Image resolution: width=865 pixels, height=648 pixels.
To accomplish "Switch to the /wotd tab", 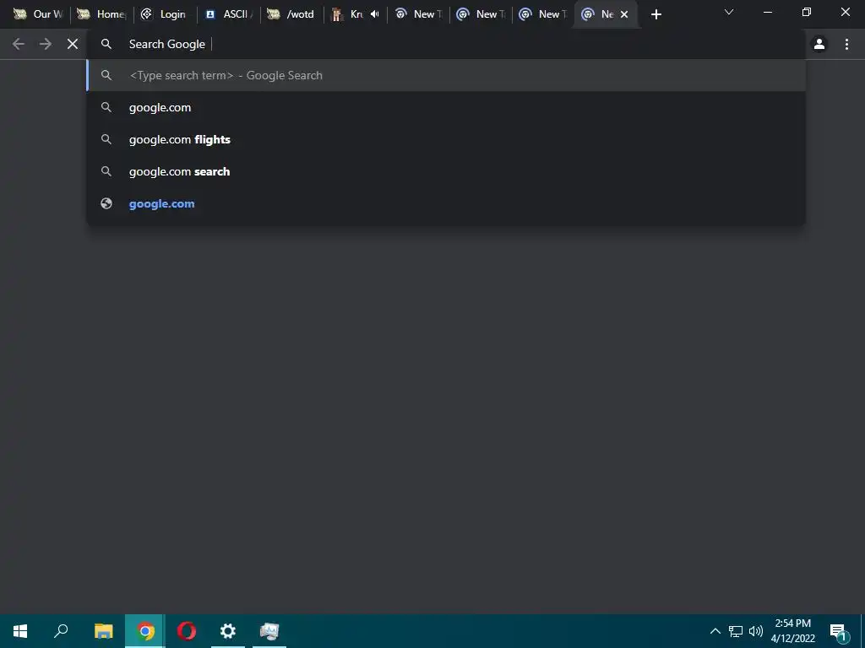I will (x=291, y=14).
